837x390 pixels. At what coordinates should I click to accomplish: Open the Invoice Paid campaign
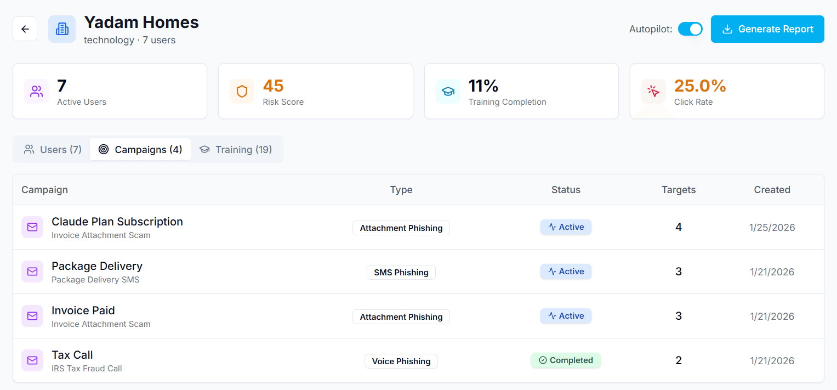coord(83,310)
